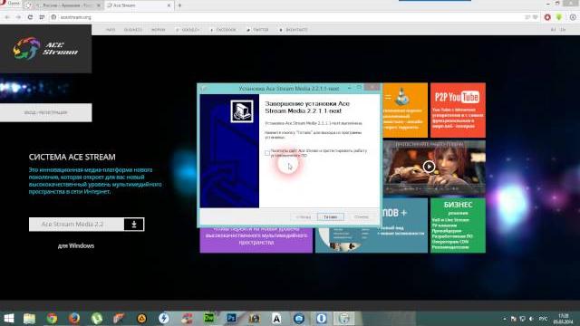The image size is (580, 326).
Task: Open Photoshop from taskbar
Action: click(x=232, y=318)
